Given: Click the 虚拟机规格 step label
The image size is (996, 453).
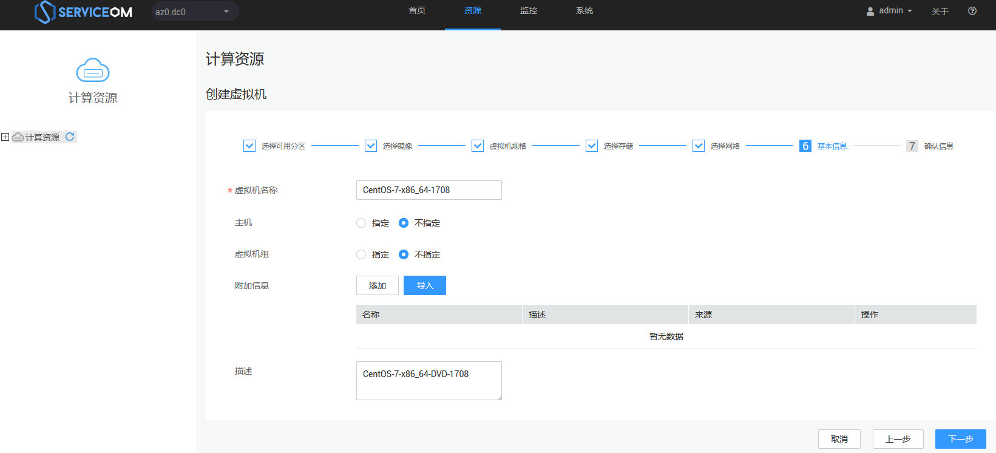Looking at the screenshot, I should click(x=508, y=146).
